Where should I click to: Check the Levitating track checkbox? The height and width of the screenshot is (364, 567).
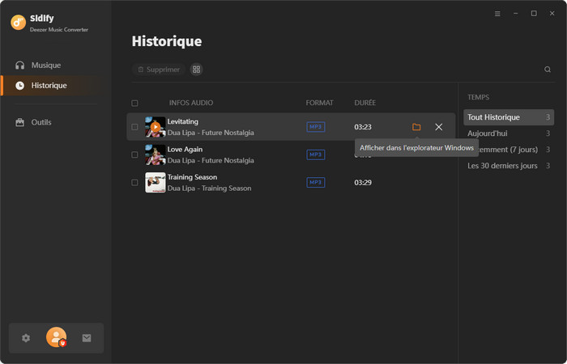pos(134,127)
